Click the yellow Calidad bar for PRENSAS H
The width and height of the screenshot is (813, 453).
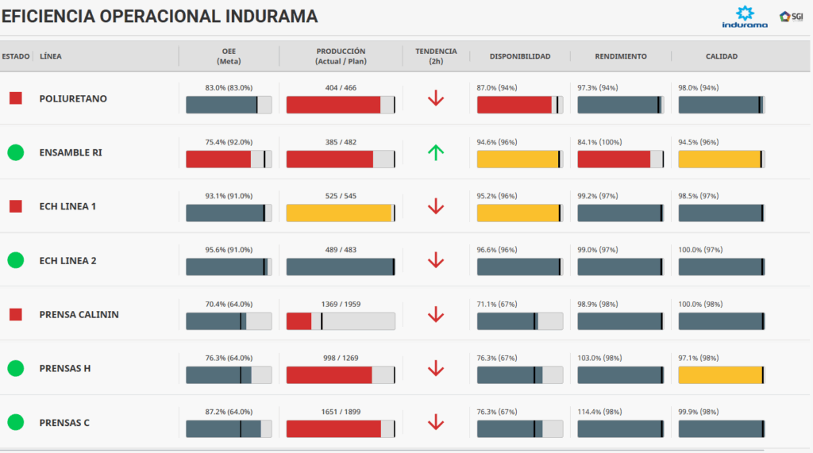(x=719, y=375)
